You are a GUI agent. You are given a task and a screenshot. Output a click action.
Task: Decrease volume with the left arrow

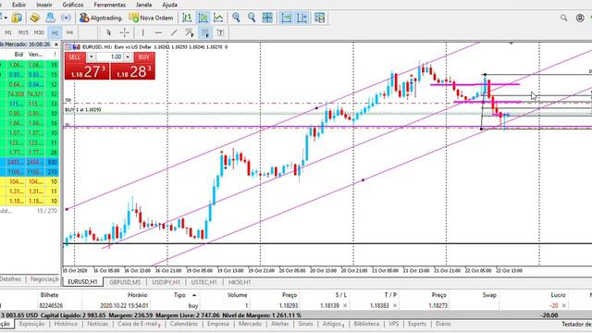click(91, 56)
